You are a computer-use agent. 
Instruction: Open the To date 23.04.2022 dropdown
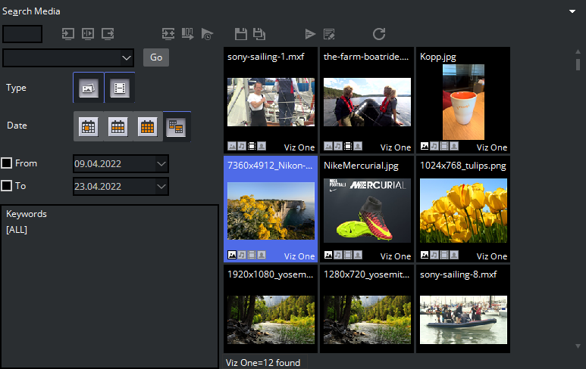161,185
